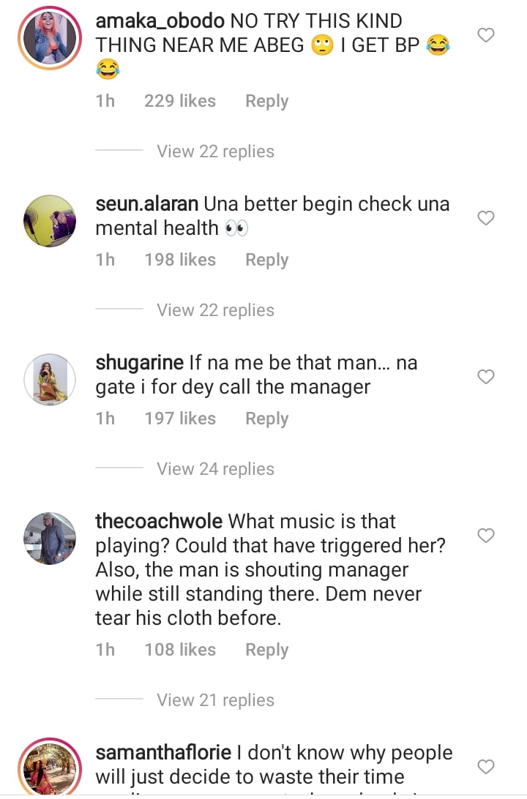
Task: Tap the heart on seun.alaran's comment
Action: 486,218
